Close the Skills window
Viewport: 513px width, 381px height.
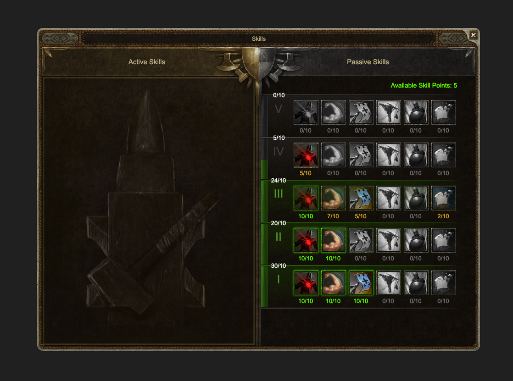pyautogui.click(x=473, y=35)
